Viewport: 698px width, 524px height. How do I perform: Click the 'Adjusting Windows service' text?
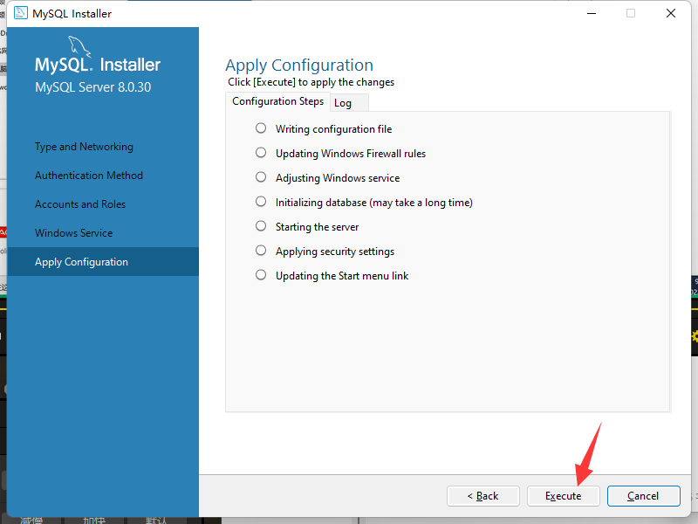[x=338, y=178]
